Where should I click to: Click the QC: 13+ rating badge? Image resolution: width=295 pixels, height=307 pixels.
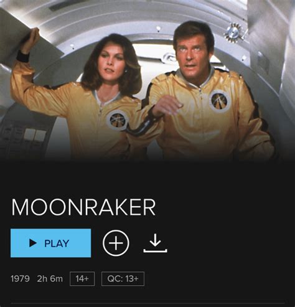click(123, 278)
